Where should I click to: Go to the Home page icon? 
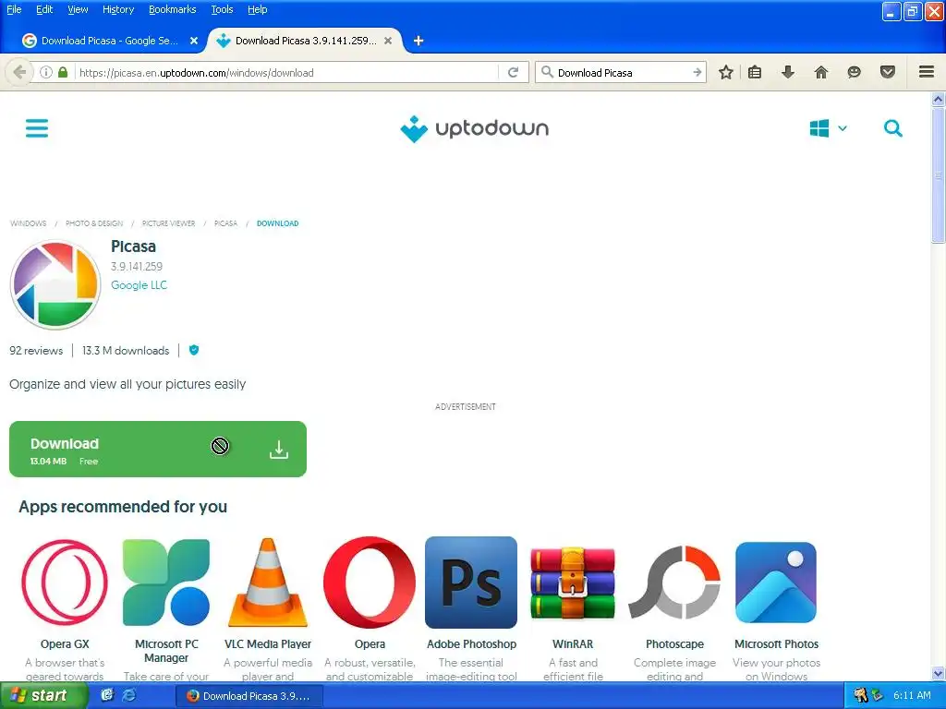coord(821,72)
